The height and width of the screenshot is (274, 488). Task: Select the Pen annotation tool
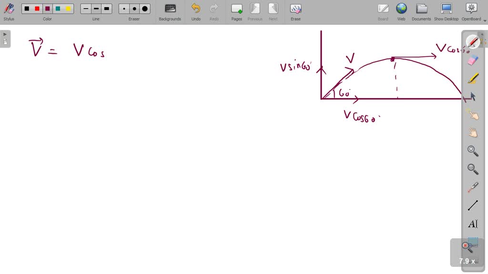click(472, 42)
